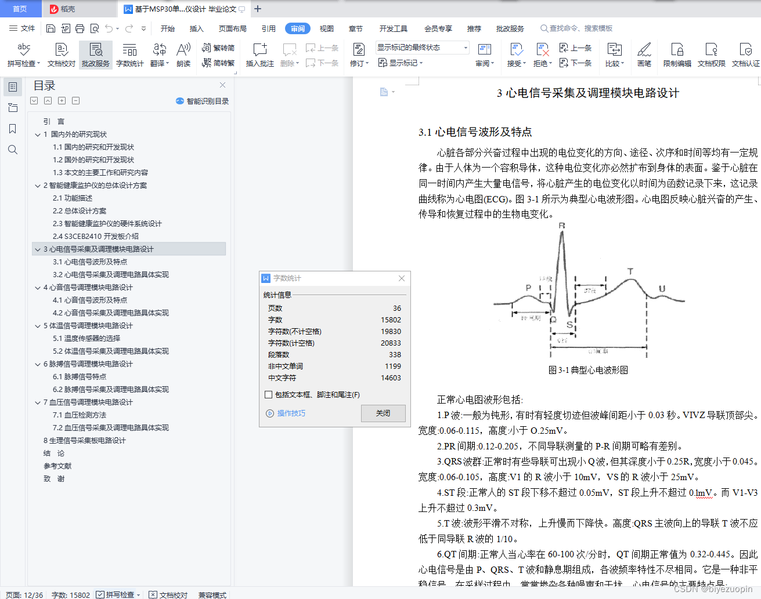The width and height of the screenshot is (761, 599).
Task: Toggle spell check in status bar
Action: click(118, 595)
